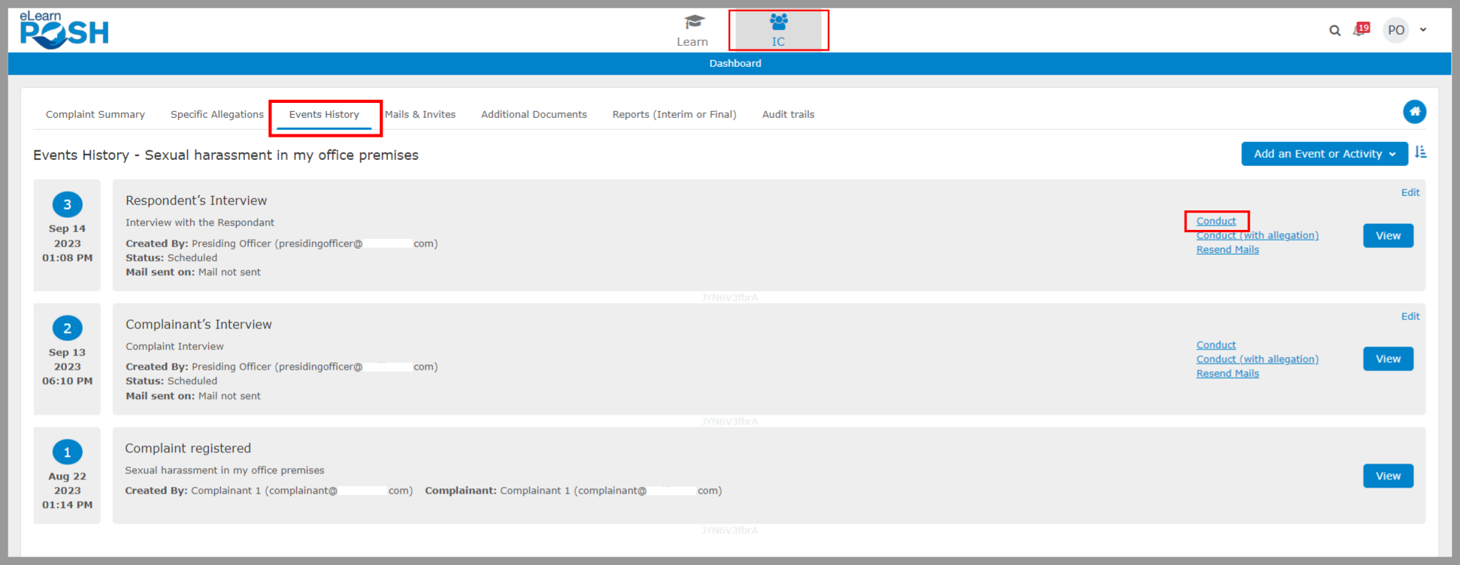Screen dimensions: 1460x565
Task: View the Complaint registered event
Action: pos(1388,476)
